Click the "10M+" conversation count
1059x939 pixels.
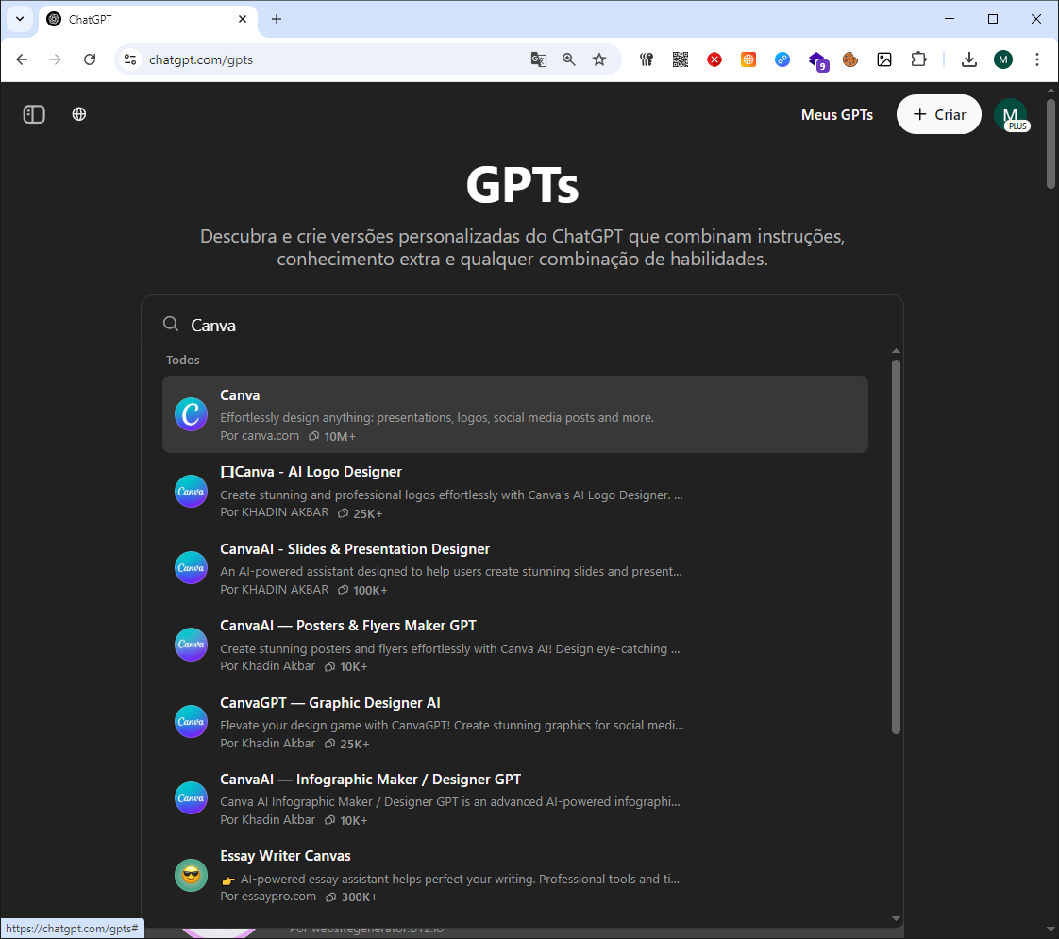coord(340,436)
